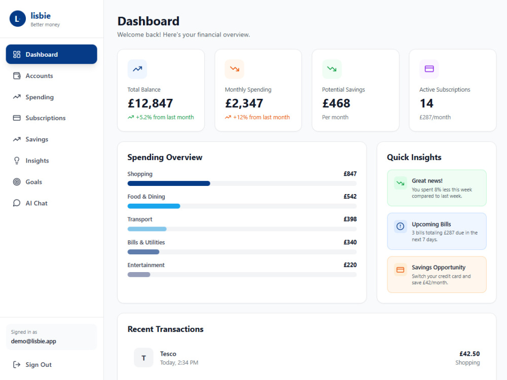
Task: Sign Out of the account
Action: pyautogui.click(x=51, y=364)
